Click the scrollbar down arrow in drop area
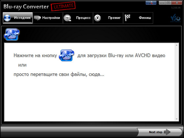 click(177, 119)
